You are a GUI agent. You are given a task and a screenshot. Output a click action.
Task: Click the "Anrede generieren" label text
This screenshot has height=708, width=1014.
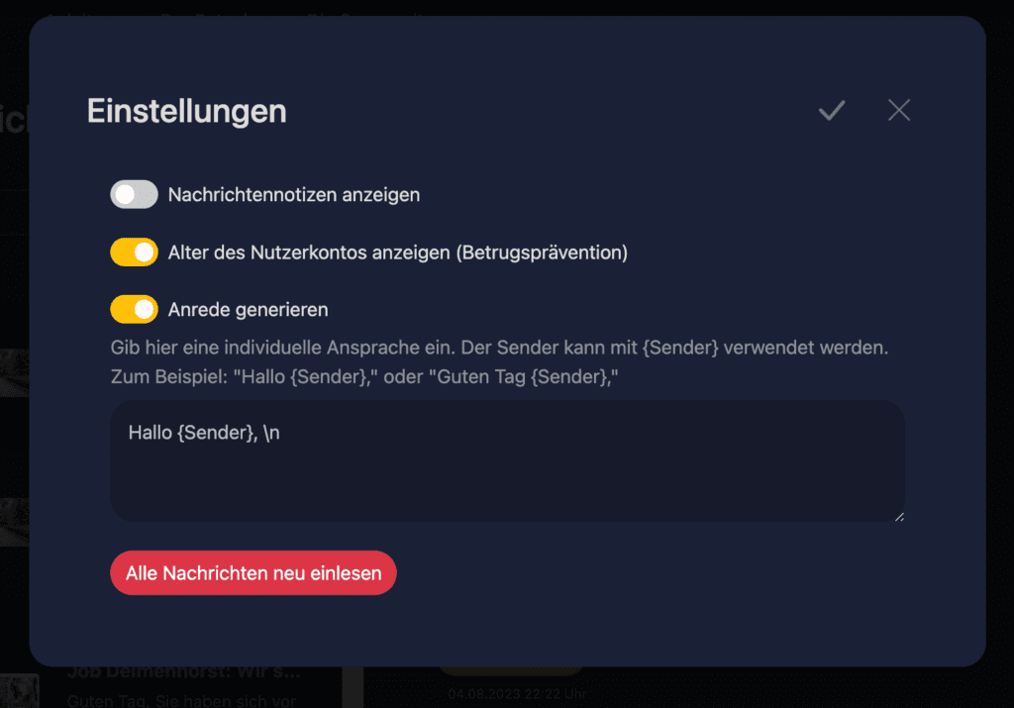point(248,310)
